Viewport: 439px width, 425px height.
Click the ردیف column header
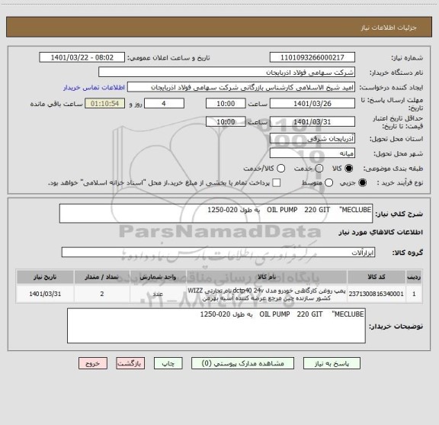(414, 277)
